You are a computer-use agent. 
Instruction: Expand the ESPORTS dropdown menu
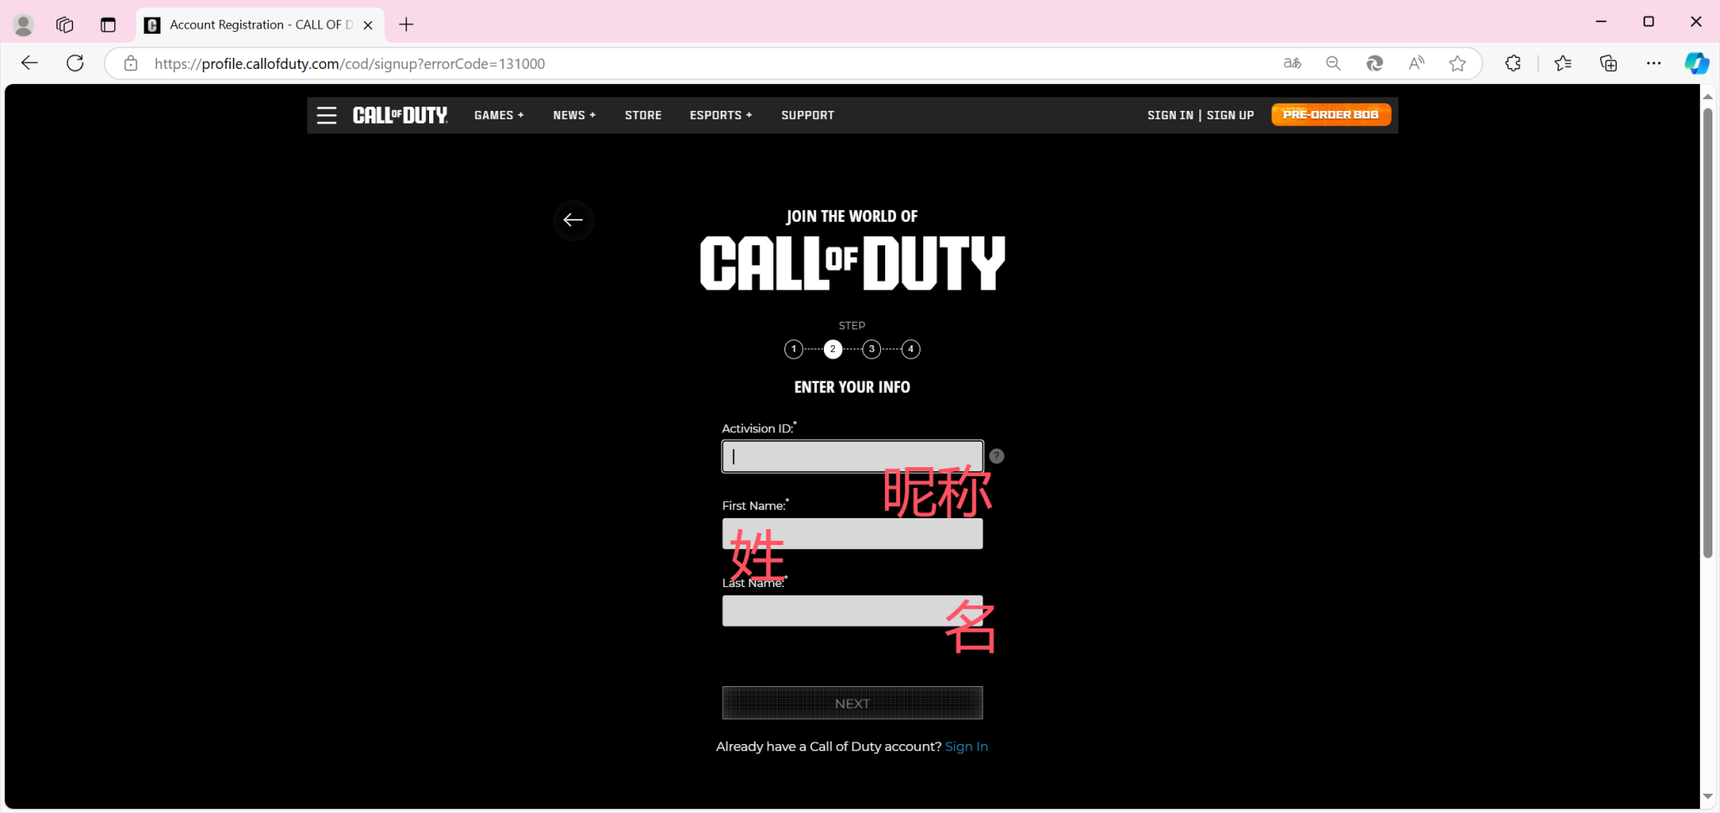coord(720,115)
